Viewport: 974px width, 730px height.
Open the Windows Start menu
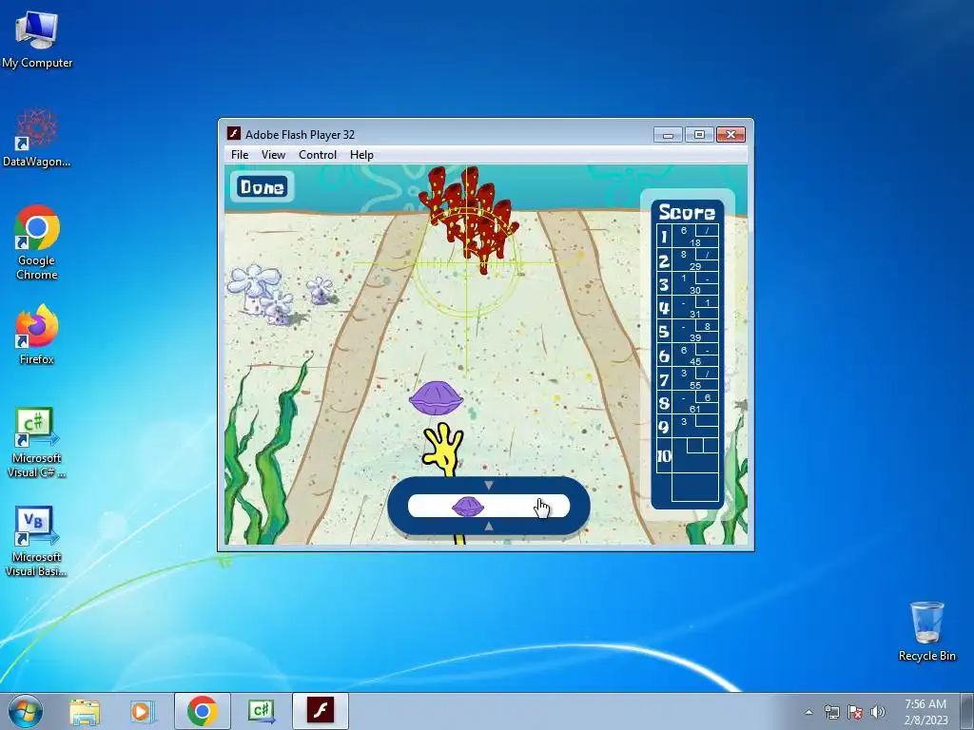pos(26,711)
